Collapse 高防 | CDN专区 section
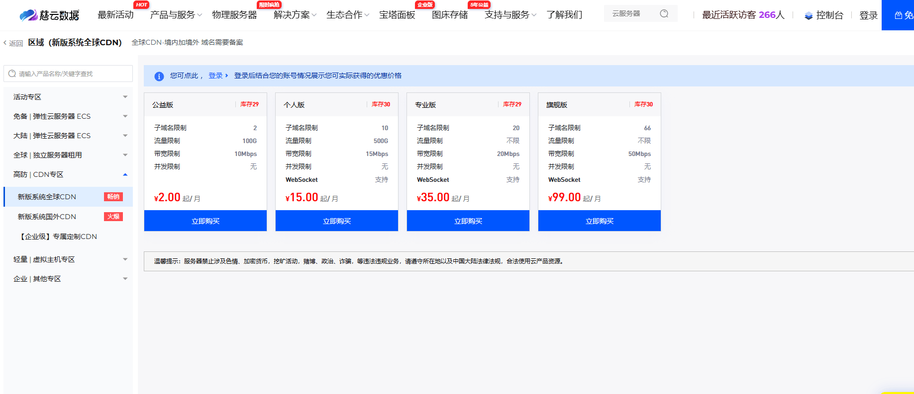Screen dimensions: 914x394 (68, 174)
